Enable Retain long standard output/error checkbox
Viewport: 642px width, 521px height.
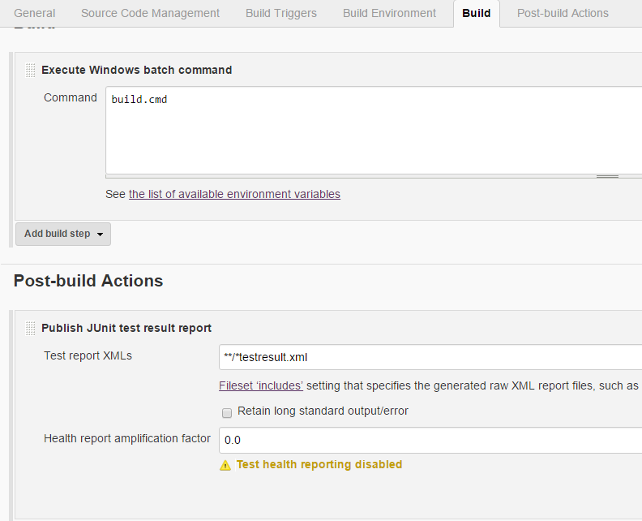click(x=227, y=413)
